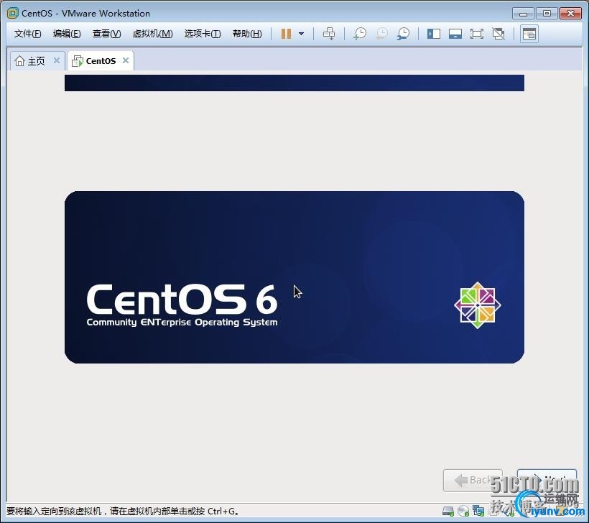This screenshot has height=523, width=589.
Task: Take a snapshot with the clock-plus icon
Action: (360, 34)
